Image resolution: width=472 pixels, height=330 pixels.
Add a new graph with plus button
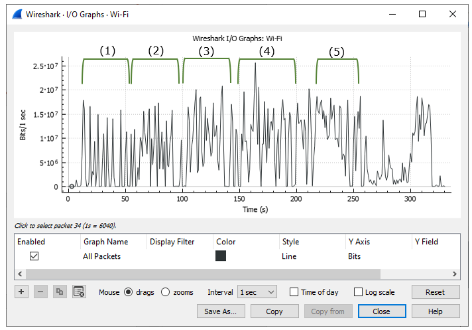(21, 291)
